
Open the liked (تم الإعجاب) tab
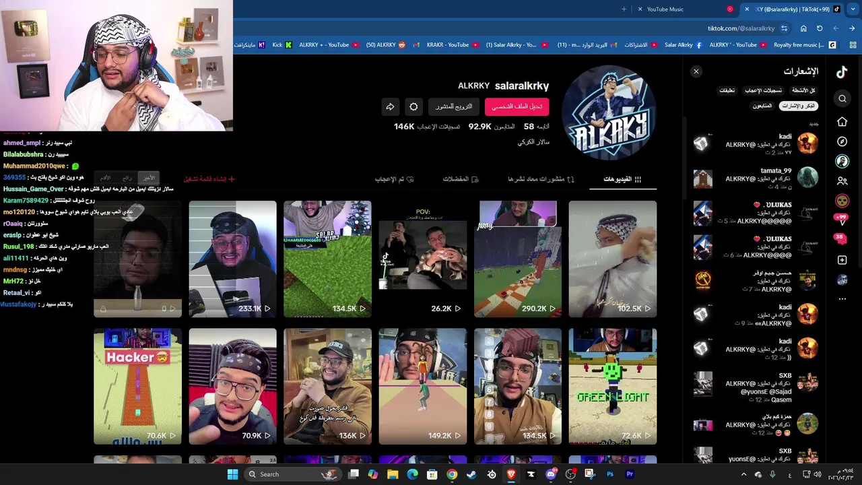pos(394,179)
